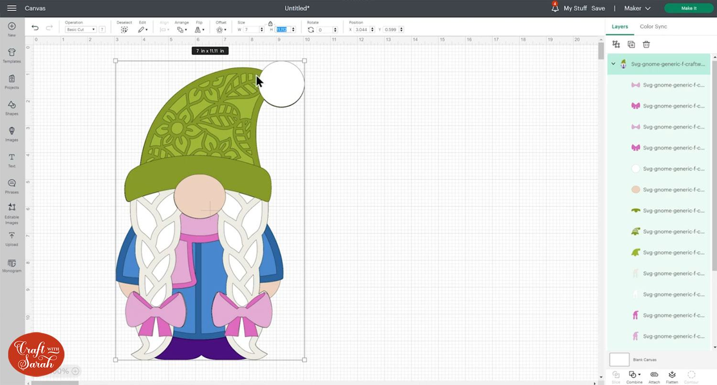The image size is (717, 385).
Task: Delete selected layer with trash icon
Action: pos(646,44)
